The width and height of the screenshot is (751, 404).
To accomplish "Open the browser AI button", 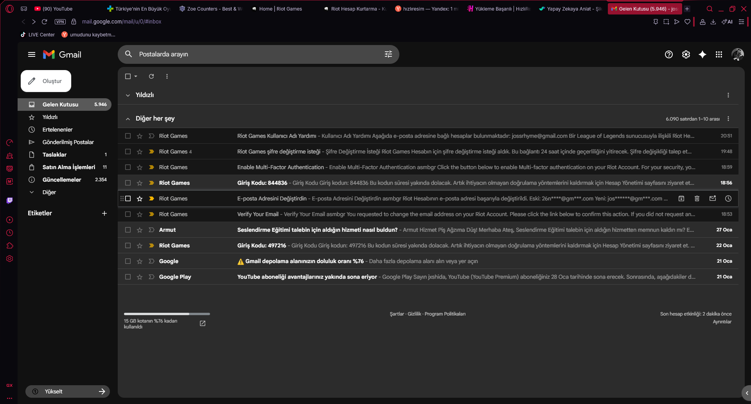I will coord(727,22).
